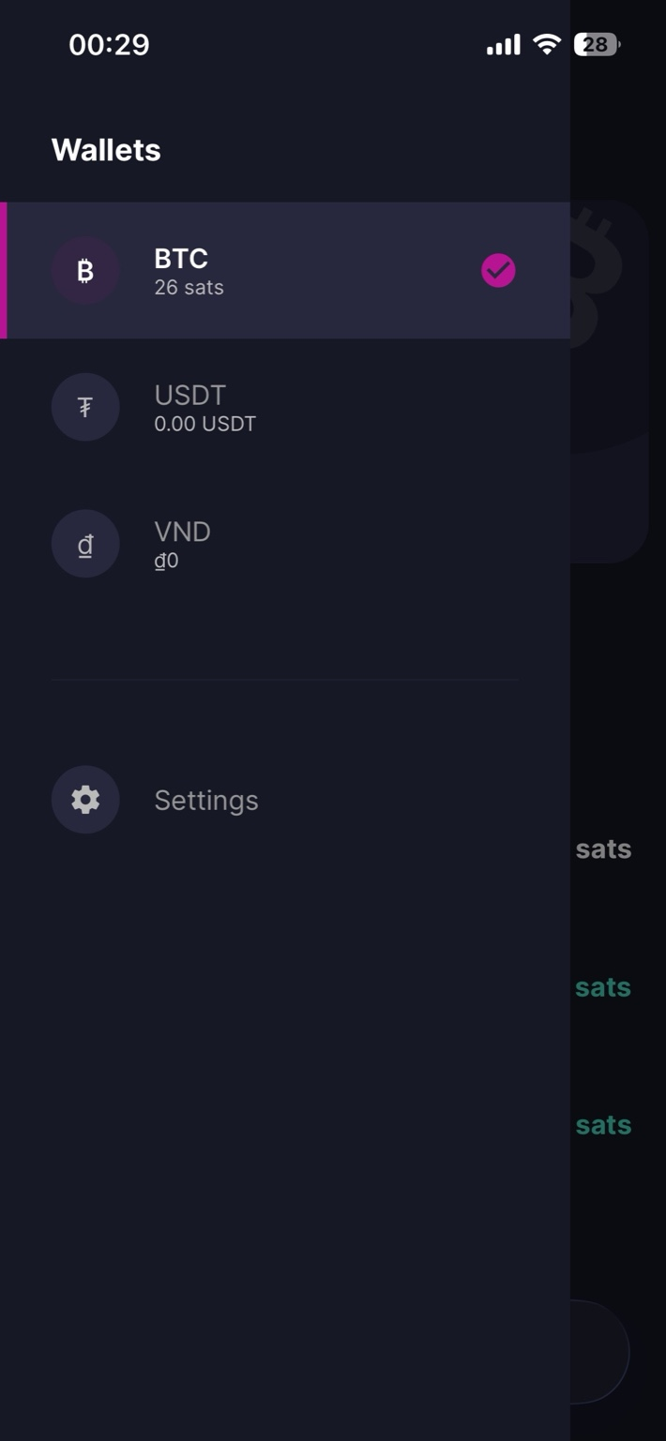Tap the Wi-Fi status icon

(x=546, y=44)
